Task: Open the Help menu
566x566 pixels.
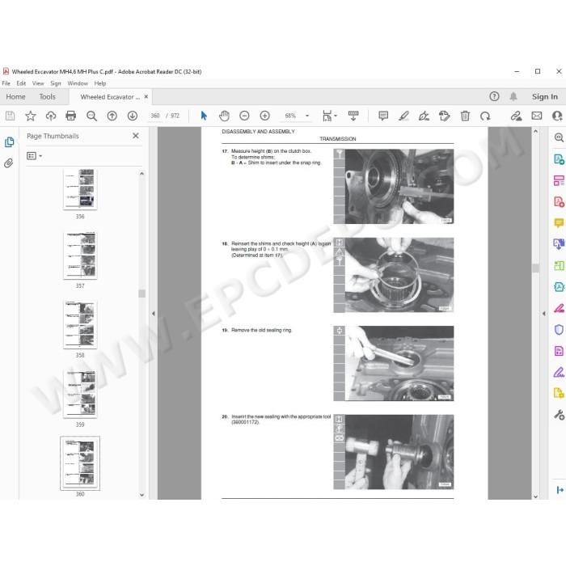Action: coord(100,83)
